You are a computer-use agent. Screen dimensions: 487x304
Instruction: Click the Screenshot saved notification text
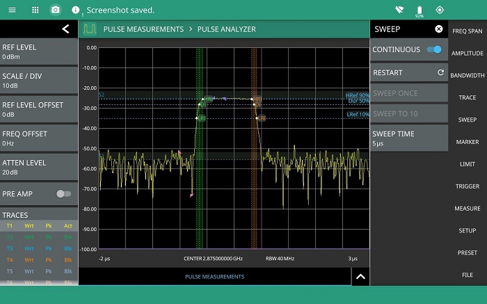(x=120, y=10)
